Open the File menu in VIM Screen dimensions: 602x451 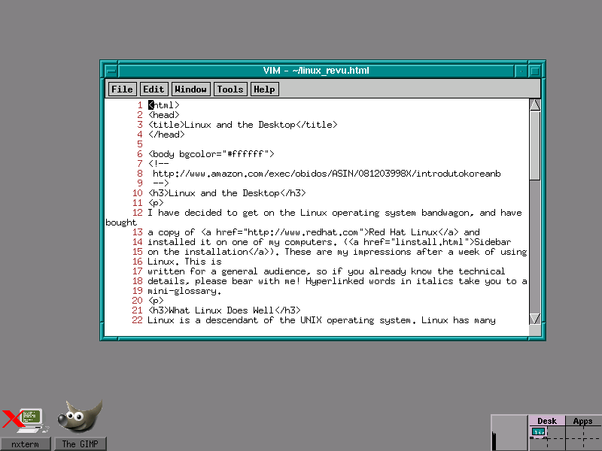(x=122, y=89)
